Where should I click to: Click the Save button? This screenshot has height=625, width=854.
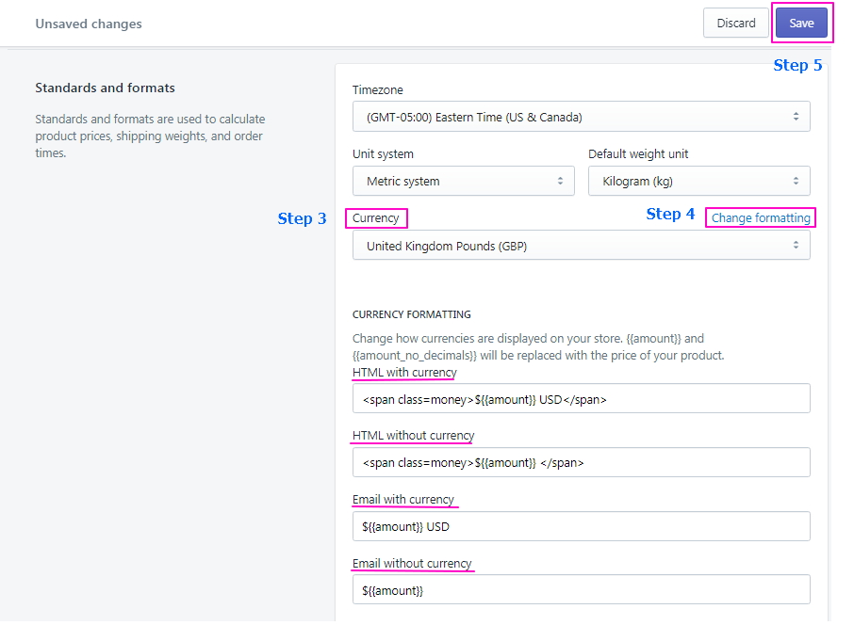click(801, 24)
